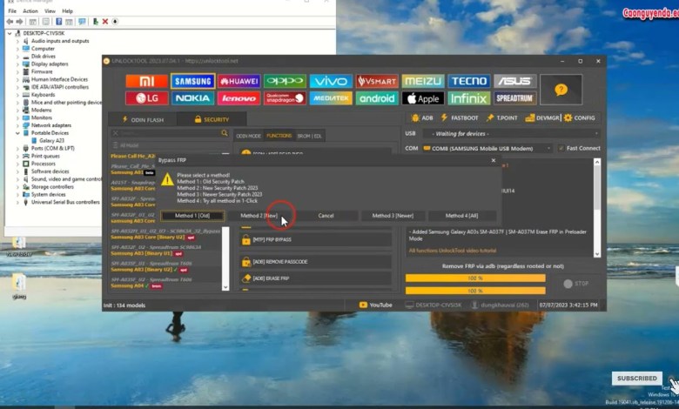Open the COM8 Samsung modem port dropdown
The image size is (679, 409).
click(x=487, y=148)
